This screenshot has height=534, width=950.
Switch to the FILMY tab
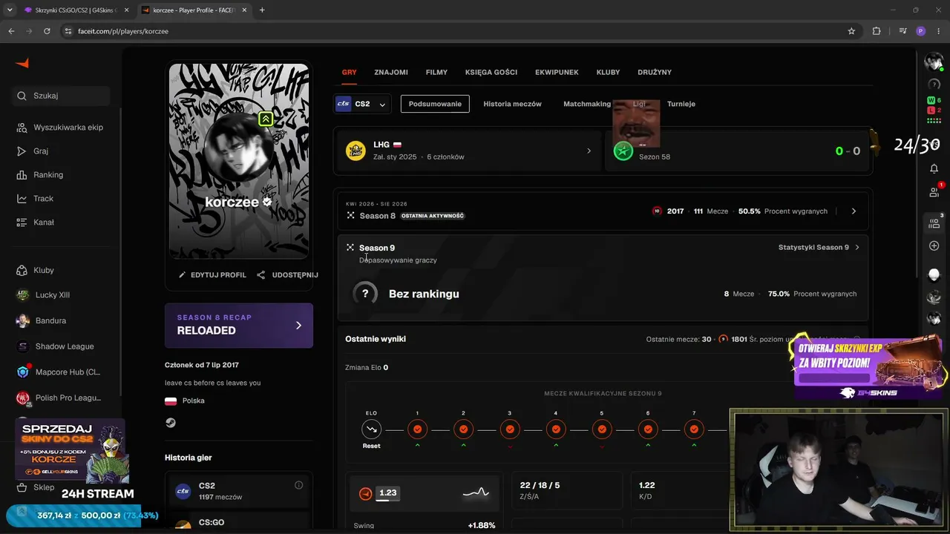tap(436, 72)
